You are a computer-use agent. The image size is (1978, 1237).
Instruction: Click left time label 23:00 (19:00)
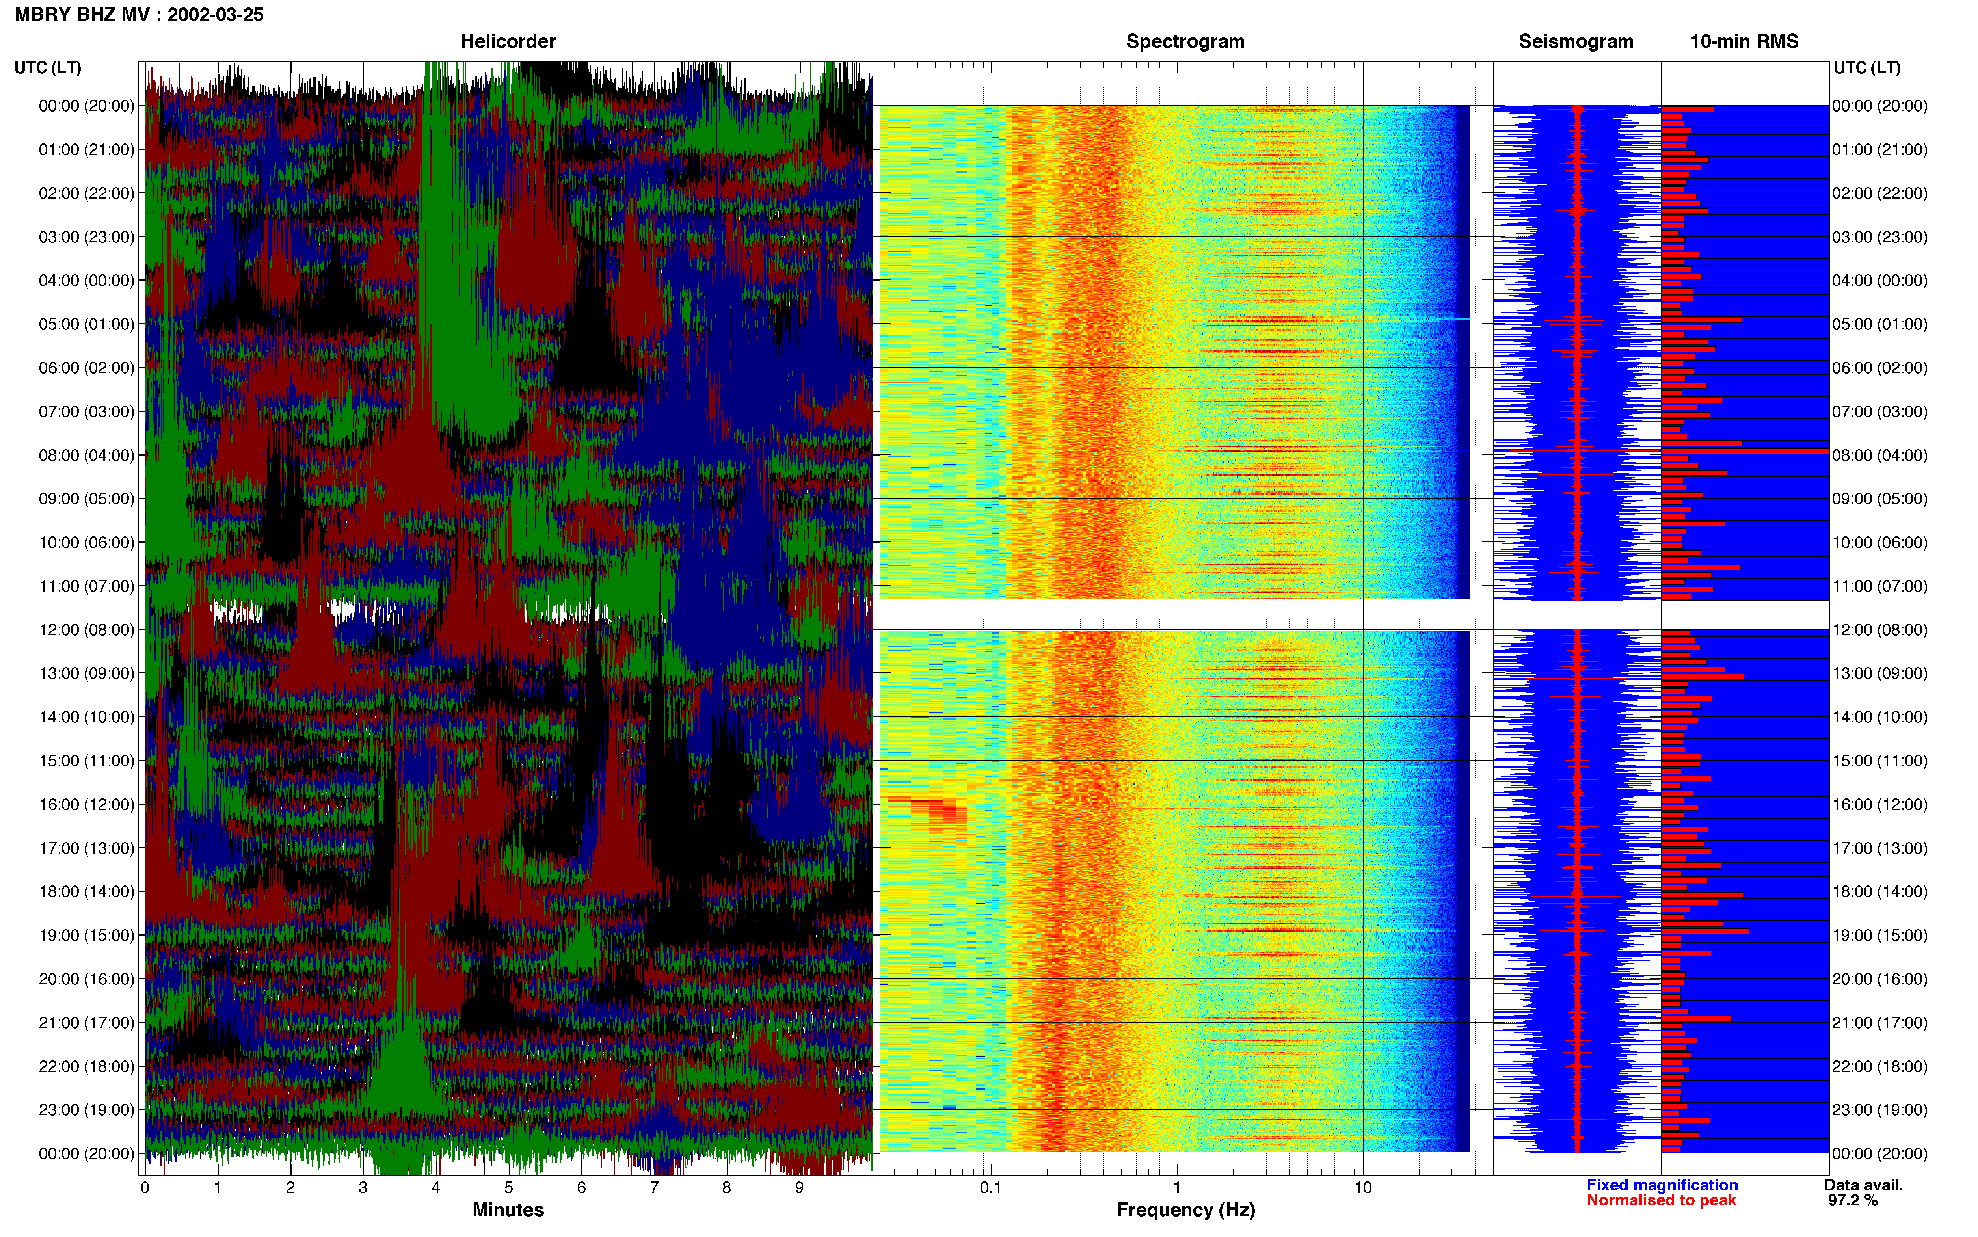(87, 1109)
